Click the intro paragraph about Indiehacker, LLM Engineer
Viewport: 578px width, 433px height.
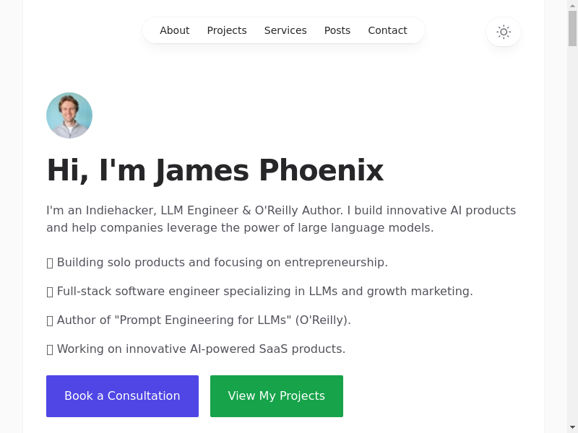tap(281, 219)
